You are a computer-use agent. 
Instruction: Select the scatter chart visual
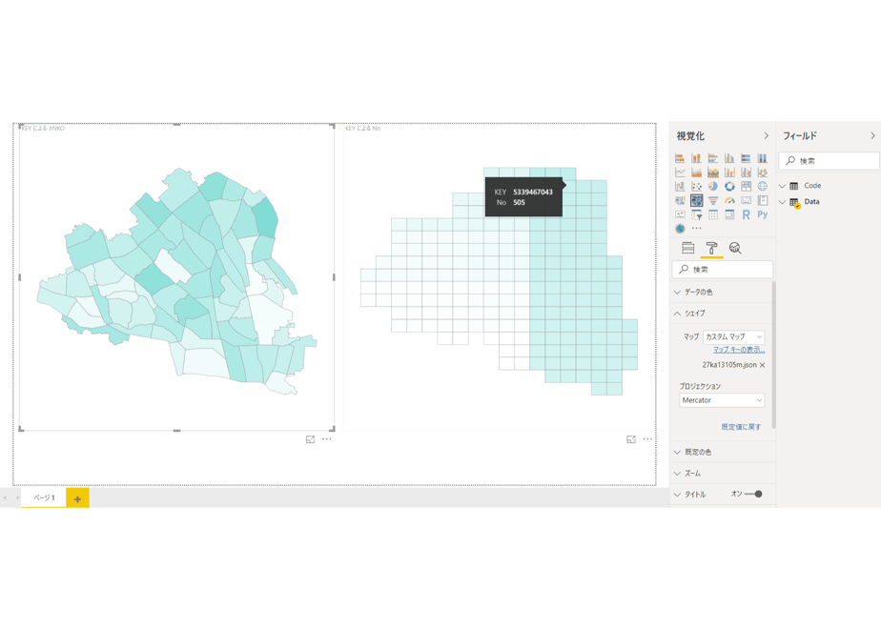[x=696, y=186]
